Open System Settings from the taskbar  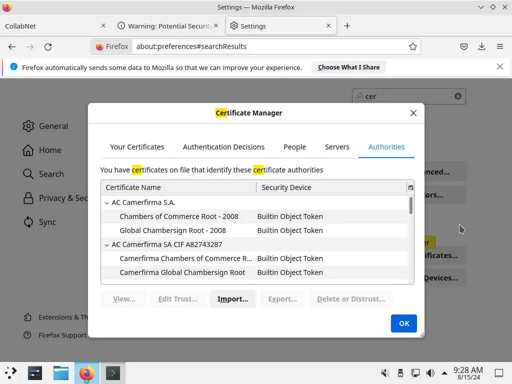pos(35,373)
